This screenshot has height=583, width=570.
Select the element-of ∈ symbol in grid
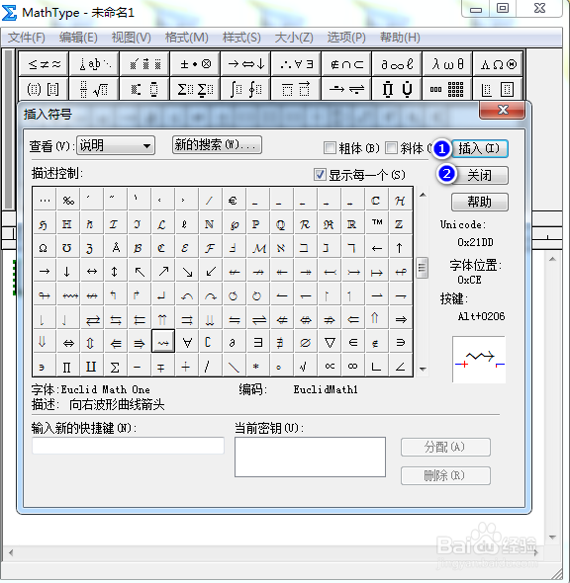coord(353,342)
